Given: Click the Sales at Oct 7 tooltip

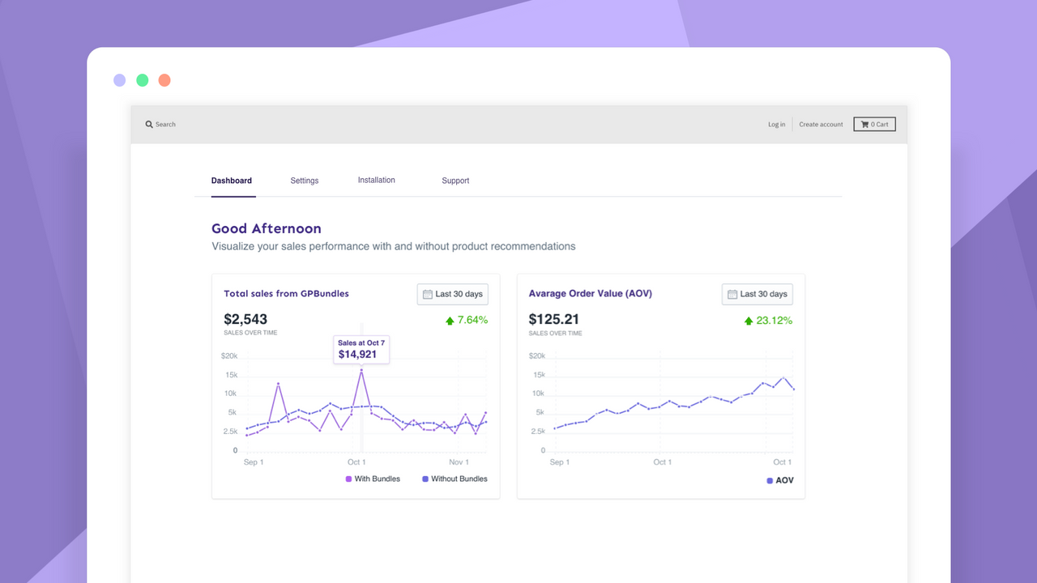Looking at the screenshot, I should (361, 349).
